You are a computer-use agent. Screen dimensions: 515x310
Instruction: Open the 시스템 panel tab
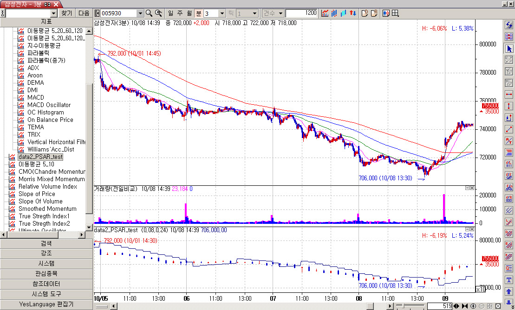tap(46, 263)
